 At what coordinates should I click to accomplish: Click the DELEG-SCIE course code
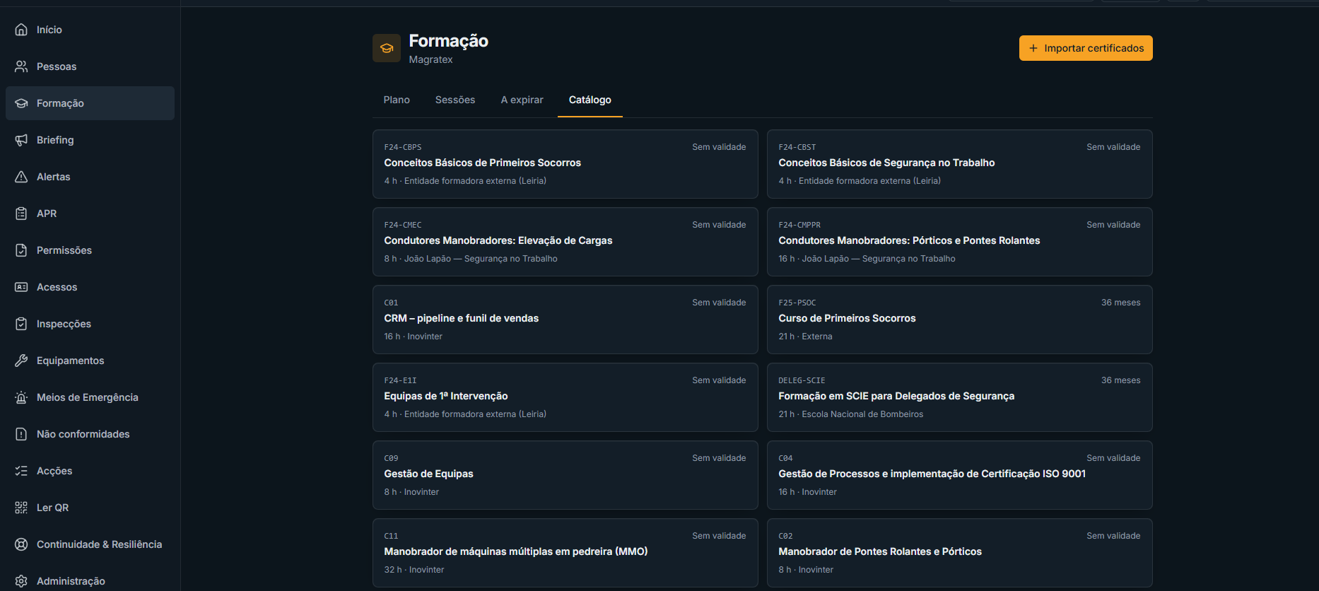(x=802, y=380)
